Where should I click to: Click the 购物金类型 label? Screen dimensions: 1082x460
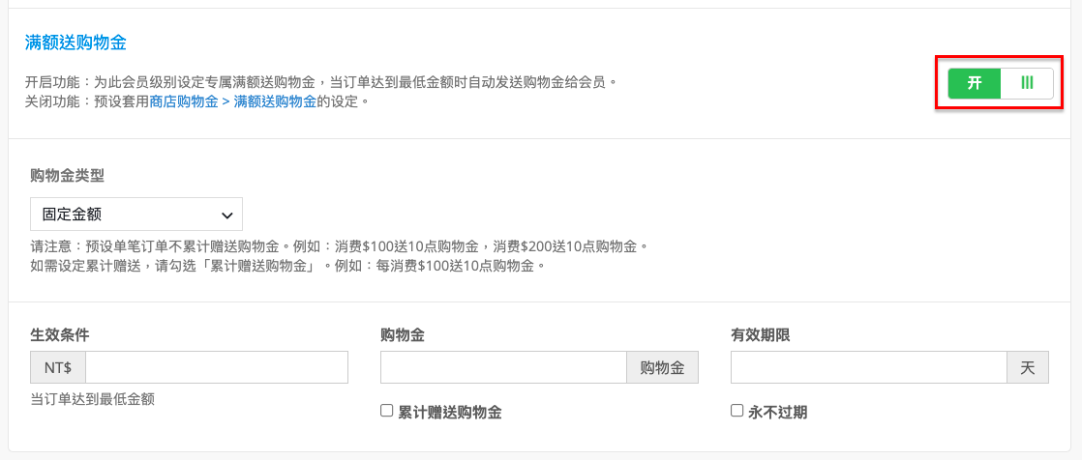[67, 175]
